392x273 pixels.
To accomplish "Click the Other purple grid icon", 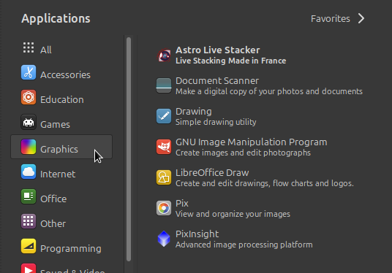I will pyautogui.click(x=29, y=221).
